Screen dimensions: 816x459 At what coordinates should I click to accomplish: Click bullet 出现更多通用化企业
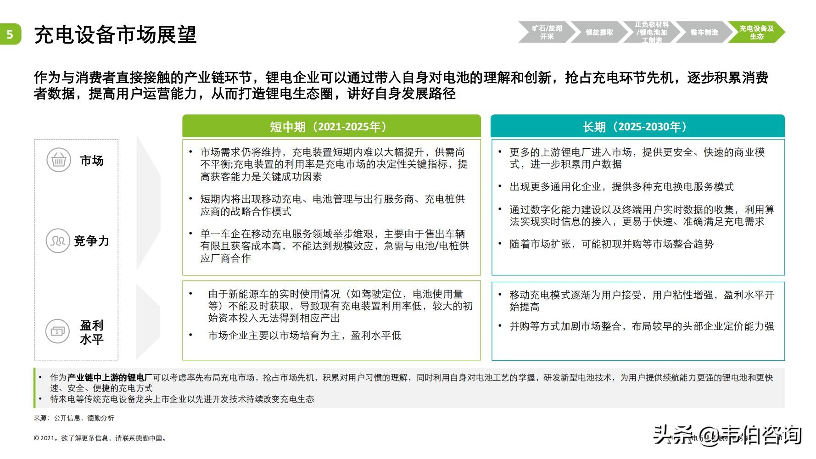tap(621, 187)
